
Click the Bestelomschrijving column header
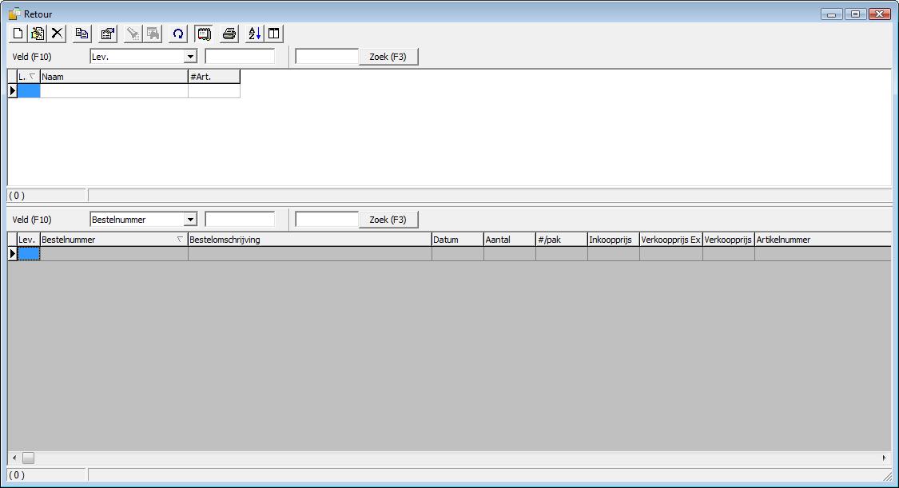309,240
